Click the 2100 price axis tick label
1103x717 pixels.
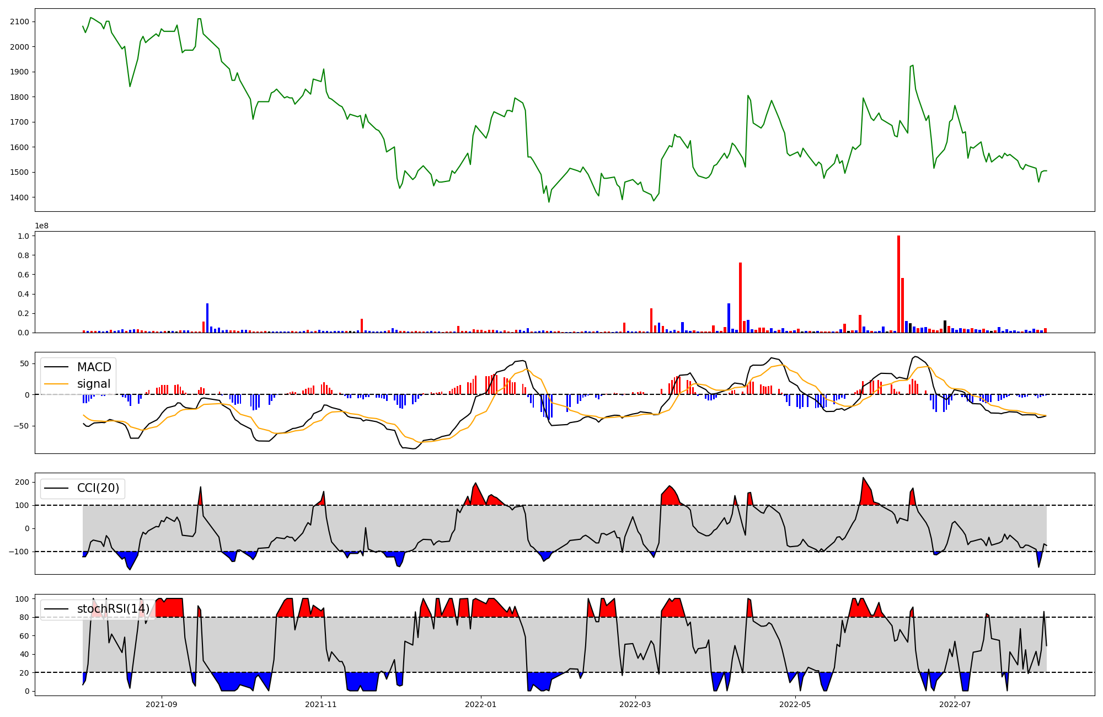19,22
